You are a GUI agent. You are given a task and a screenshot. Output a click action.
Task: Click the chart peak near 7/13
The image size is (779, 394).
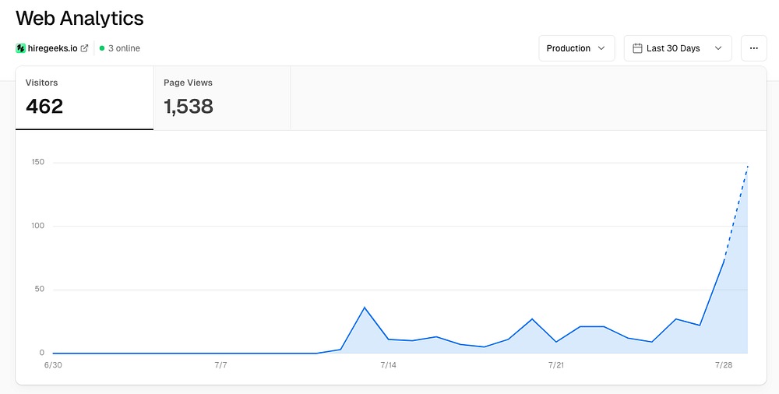(365, 308)
